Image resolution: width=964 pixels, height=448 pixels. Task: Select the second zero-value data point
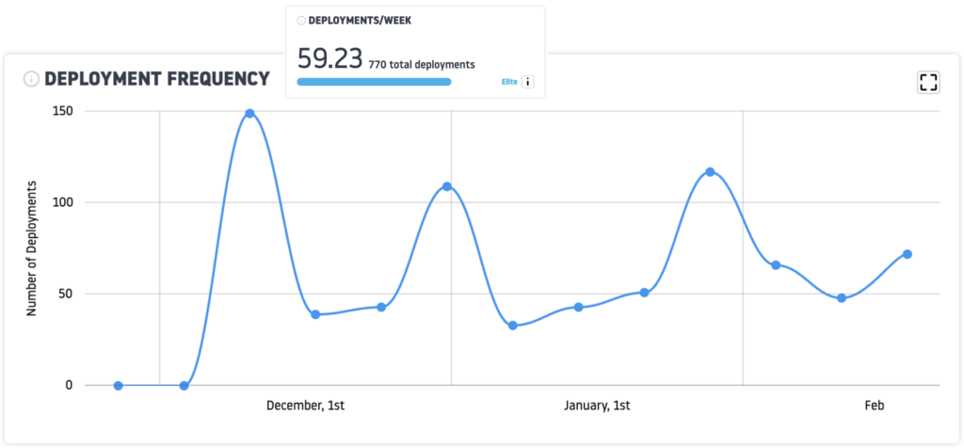click(184, 385)
